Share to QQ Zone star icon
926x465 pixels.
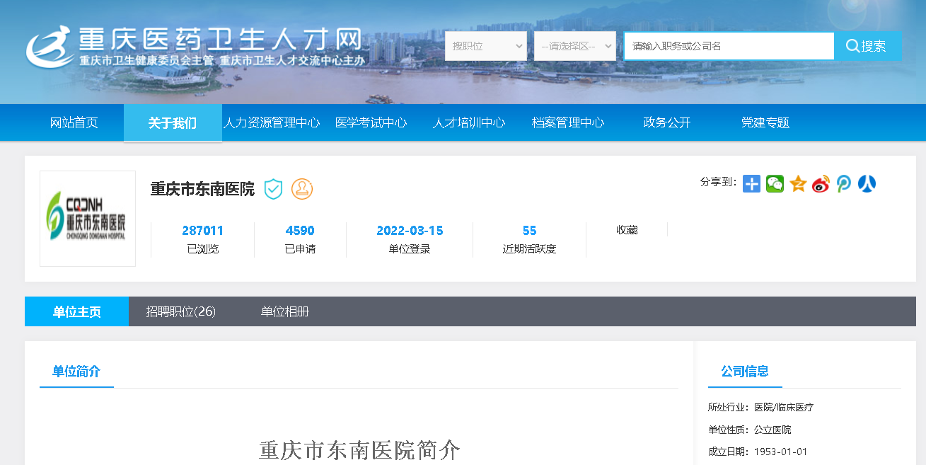pos(798,184)
